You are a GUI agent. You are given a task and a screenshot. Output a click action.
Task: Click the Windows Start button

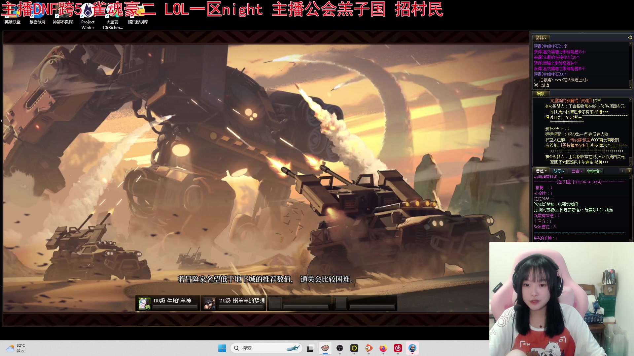tap(222, 348)
